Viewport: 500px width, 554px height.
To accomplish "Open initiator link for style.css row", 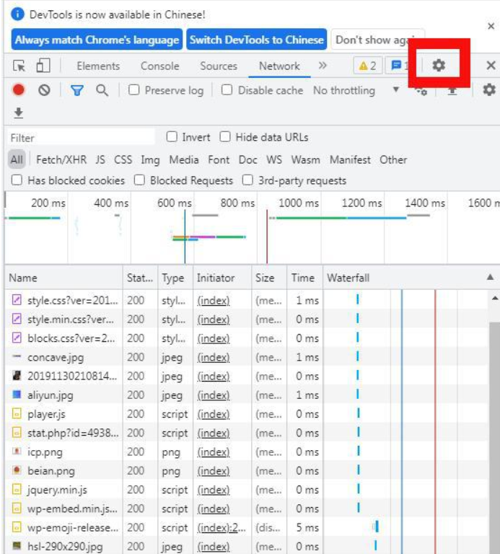I will click(214, 300).
